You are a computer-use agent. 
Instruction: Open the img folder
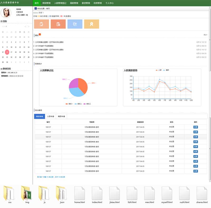click(x=27, y=194)
